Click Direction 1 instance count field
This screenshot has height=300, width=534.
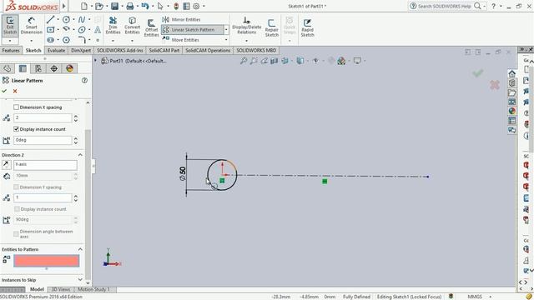(x=43, y=117)
